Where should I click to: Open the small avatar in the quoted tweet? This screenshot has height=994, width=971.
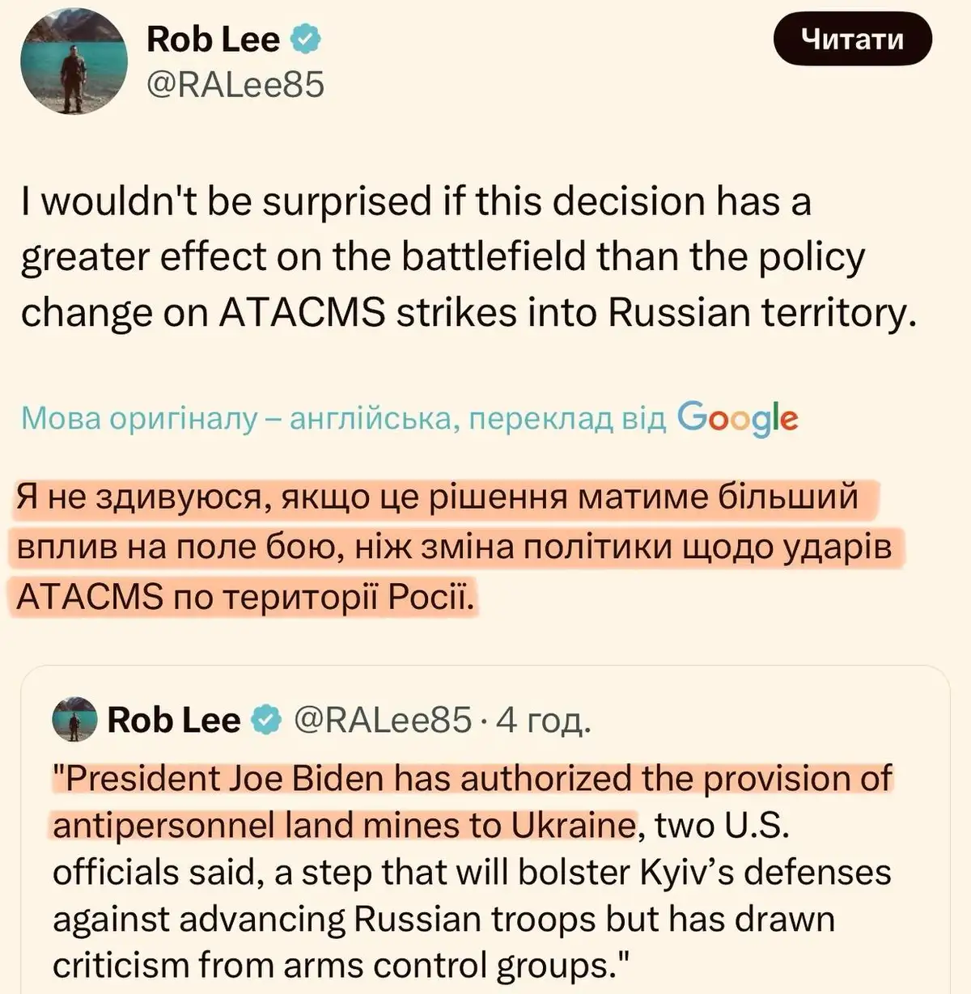pyautogui.click(x=74, y=720)
